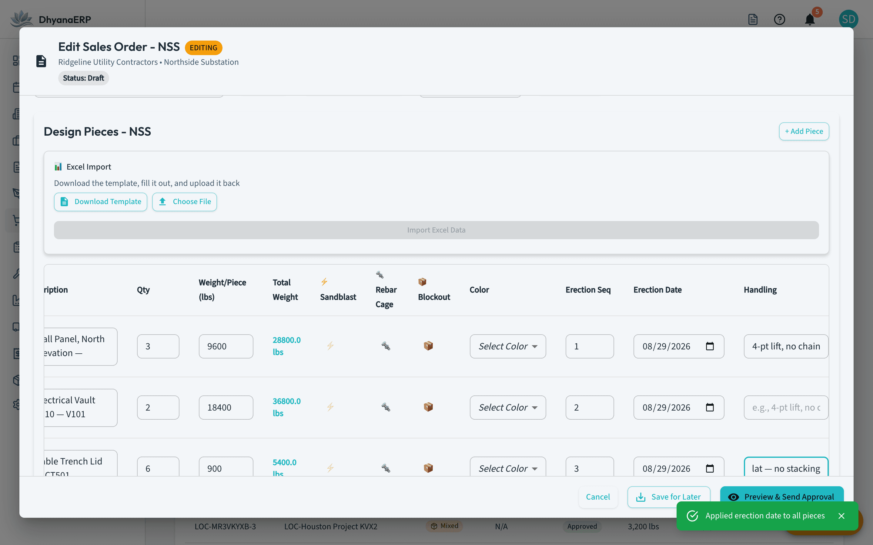Toggle Sandblast for the Wall Panel row
The width and height of the screenshot is (873, 545).
pyautogui.click(x=330, y=346)
